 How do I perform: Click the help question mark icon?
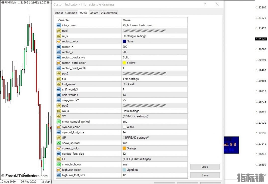point(205,4)
